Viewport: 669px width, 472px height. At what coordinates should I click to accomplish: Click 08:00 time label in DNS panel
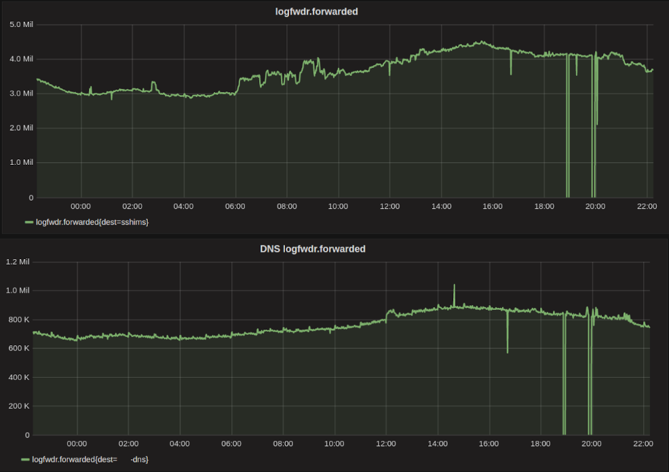pos(283,444)
